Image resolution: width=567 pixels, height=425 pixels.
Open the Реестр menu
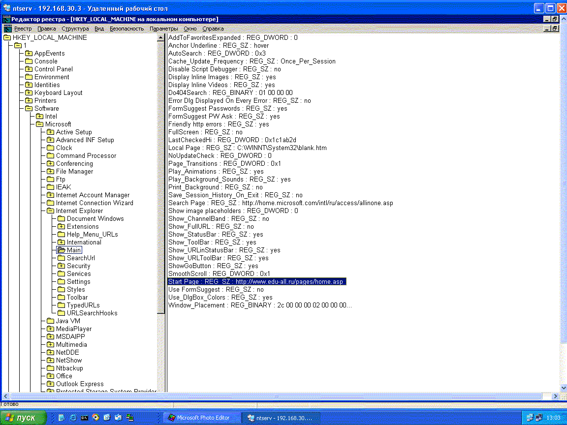pos(23,29)
